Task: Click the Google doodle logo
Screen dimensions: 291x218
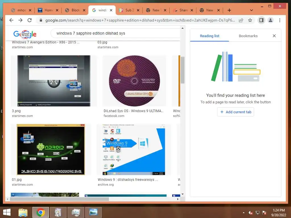Action: coord(25,34)
